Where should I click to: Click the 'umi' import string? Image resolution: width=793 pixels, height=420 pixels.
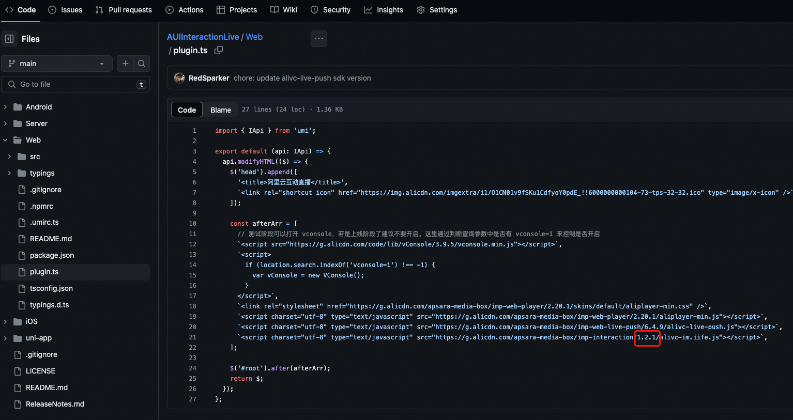tap(302, 131)
